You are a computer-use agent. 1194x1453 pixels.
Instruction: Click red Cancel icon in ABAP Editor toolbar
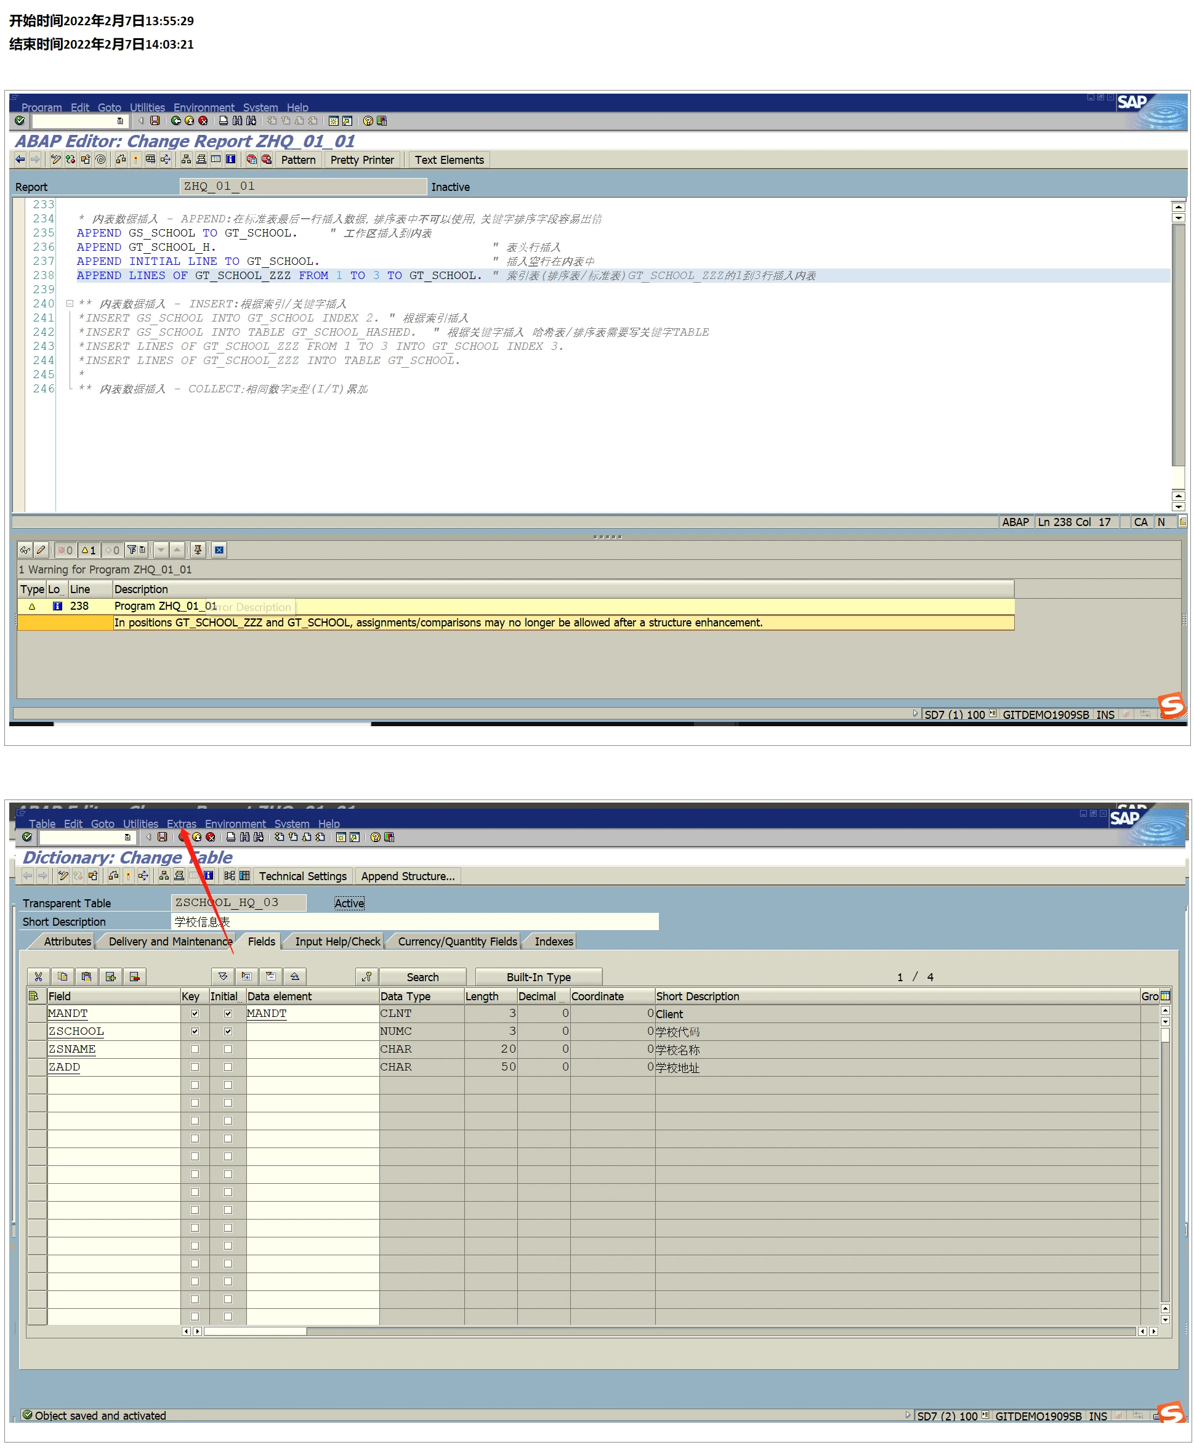(x=203, y=121)
